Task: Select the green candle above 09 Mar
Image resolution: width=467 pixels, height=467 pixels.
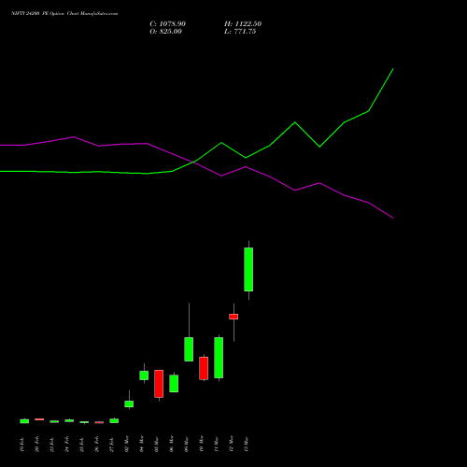Action: [189, 349]
